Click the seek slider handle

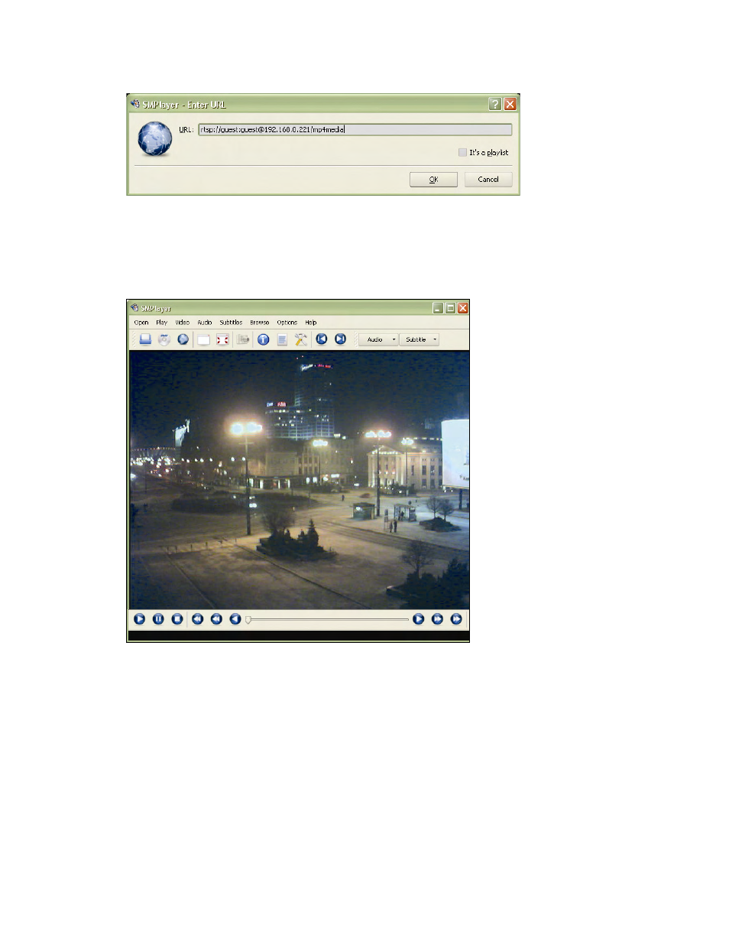click(248, 619)
